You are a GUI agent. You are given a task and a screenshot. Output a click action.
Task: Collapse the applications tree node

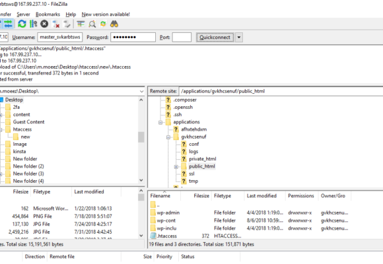[160, 122]
